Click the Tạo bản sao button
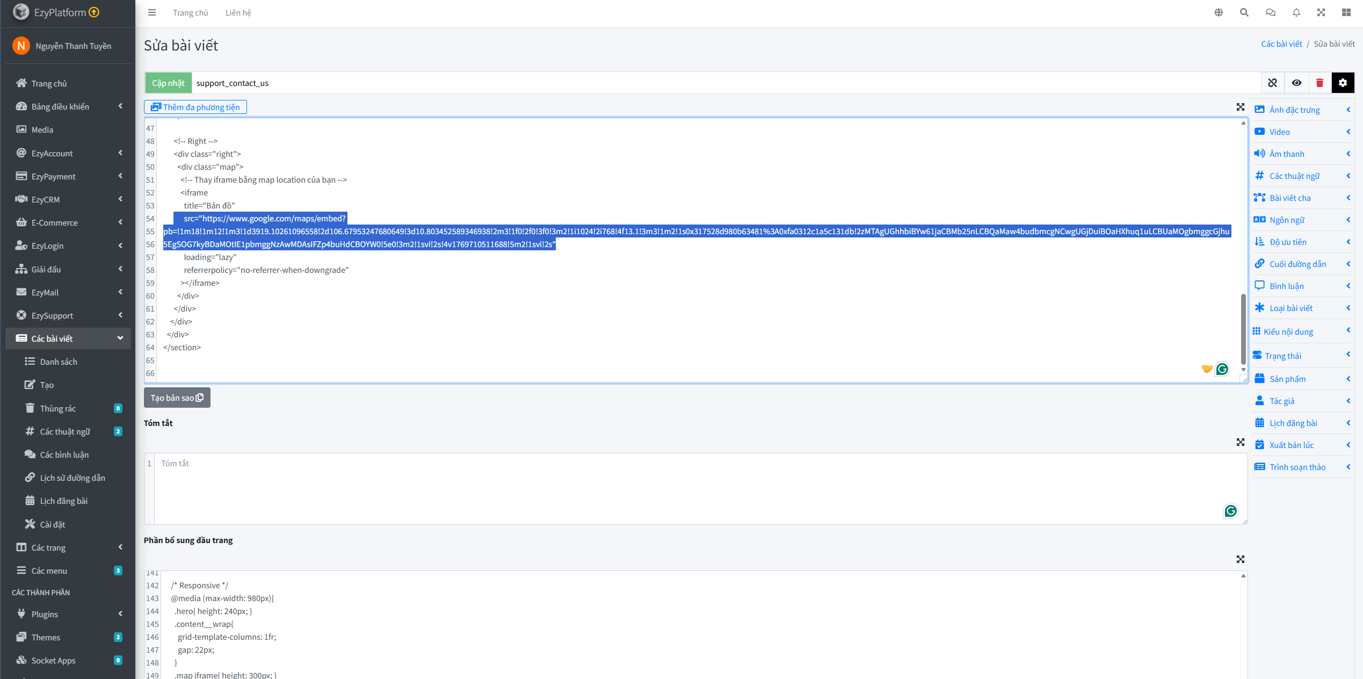This screenshot has height=679, width=1363. 177,398
